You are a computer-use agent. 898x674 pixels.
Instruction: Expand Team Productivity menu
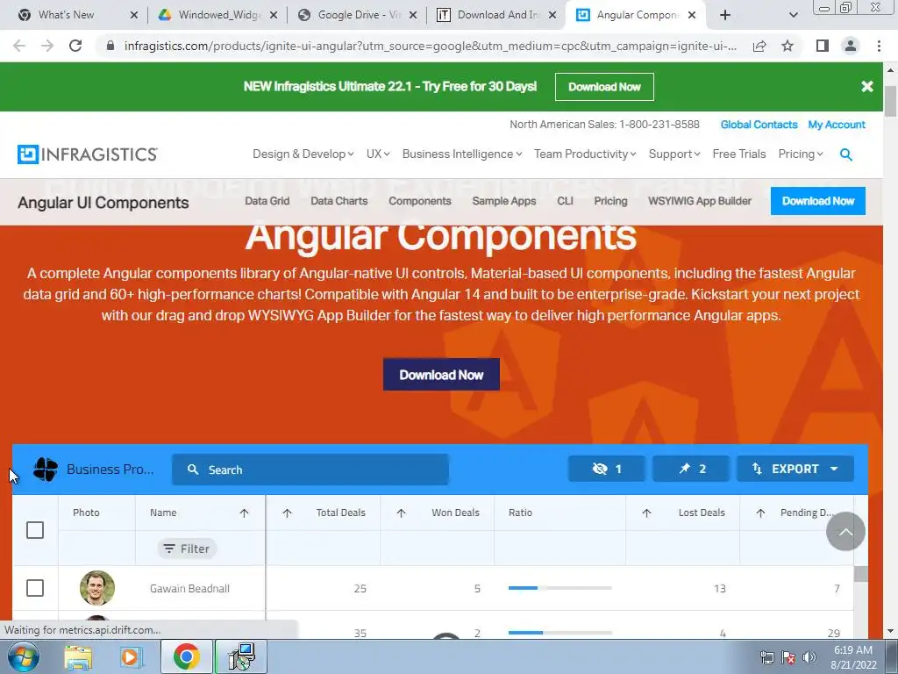[x=585, y=154]
